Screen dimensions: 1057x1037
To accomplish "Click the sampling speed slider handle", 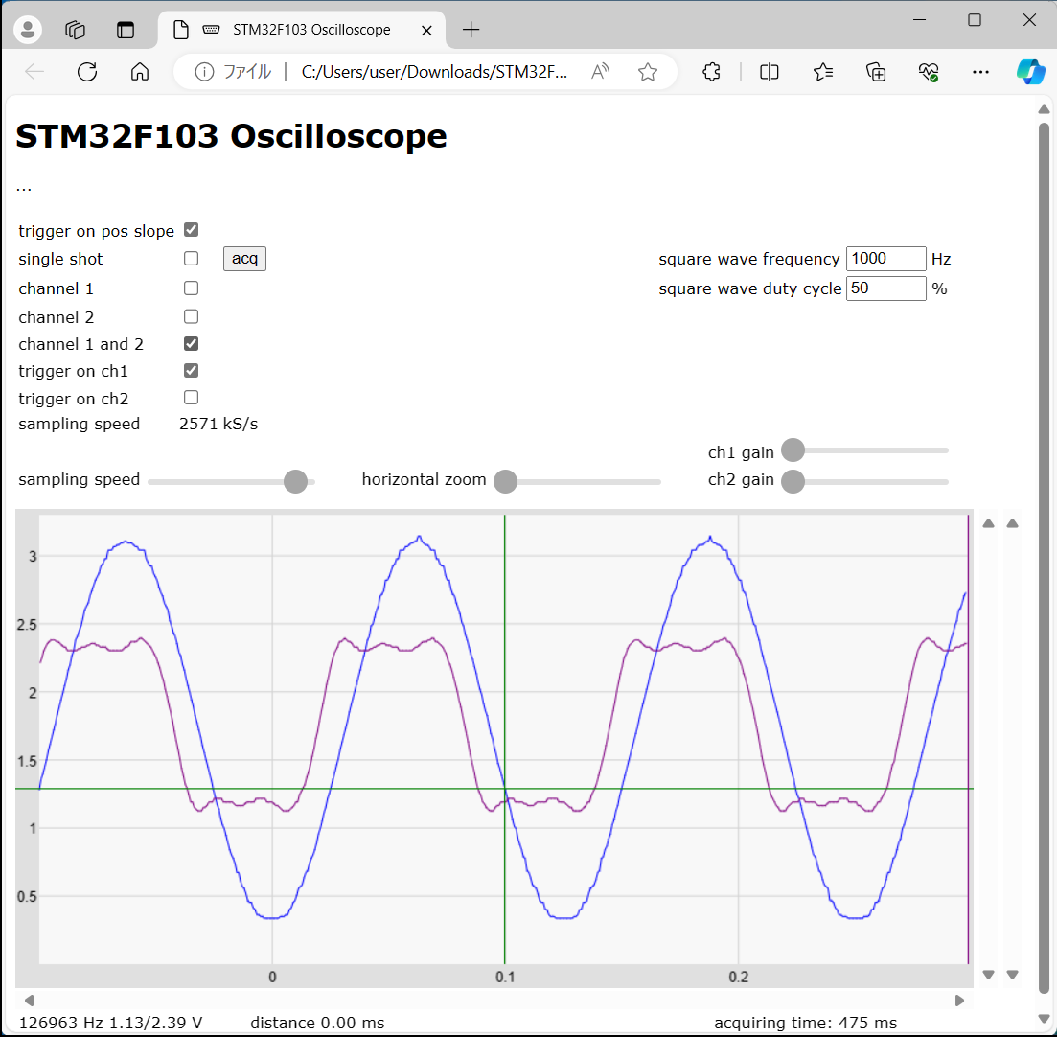I will click(295, 481).
